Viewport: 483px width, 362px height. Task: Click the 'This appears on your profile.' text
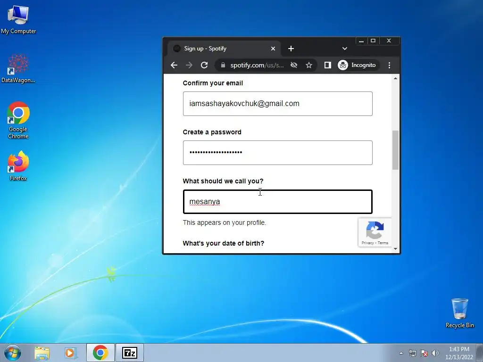coord(224,222)
